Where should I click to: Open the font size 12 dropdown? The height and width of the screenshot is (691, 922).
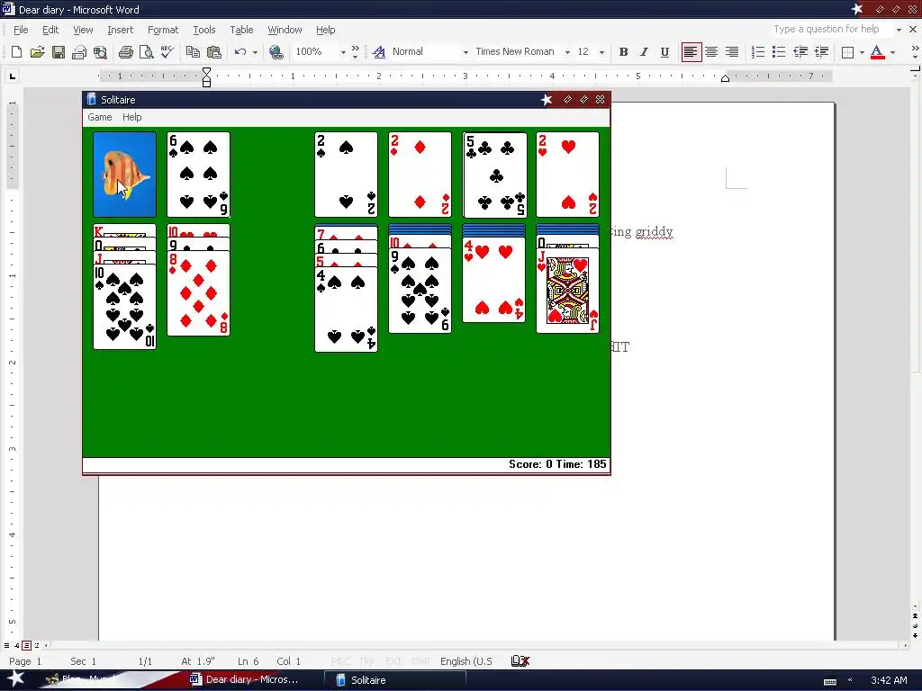(601, 52)
